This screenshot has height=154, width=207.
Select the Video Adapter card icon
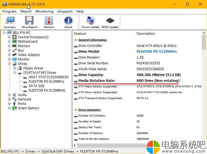[14, 55]
